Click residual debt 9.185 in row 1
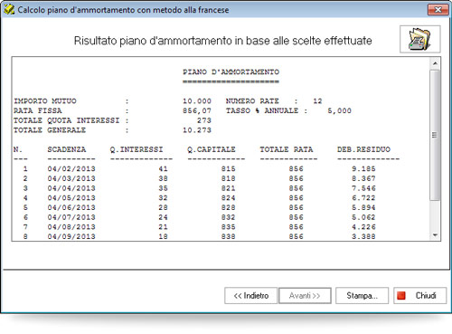Screen dimensions: 452x334 (363, 168)
